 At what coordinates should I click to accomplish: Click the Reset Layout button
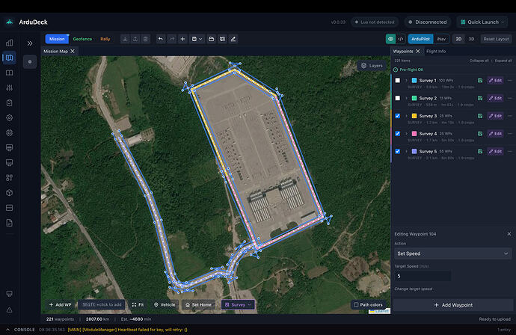point(496,39)
